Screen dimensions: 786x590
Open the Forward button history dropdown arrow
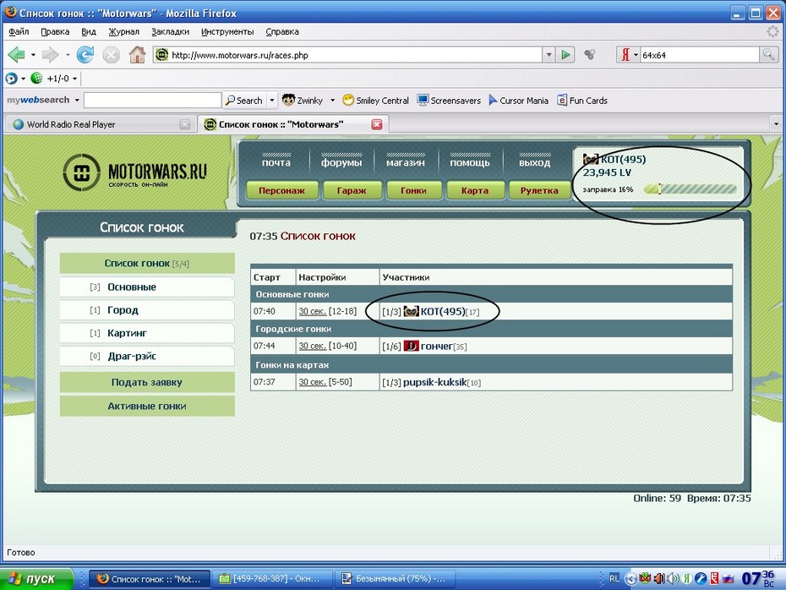point(67,55)
